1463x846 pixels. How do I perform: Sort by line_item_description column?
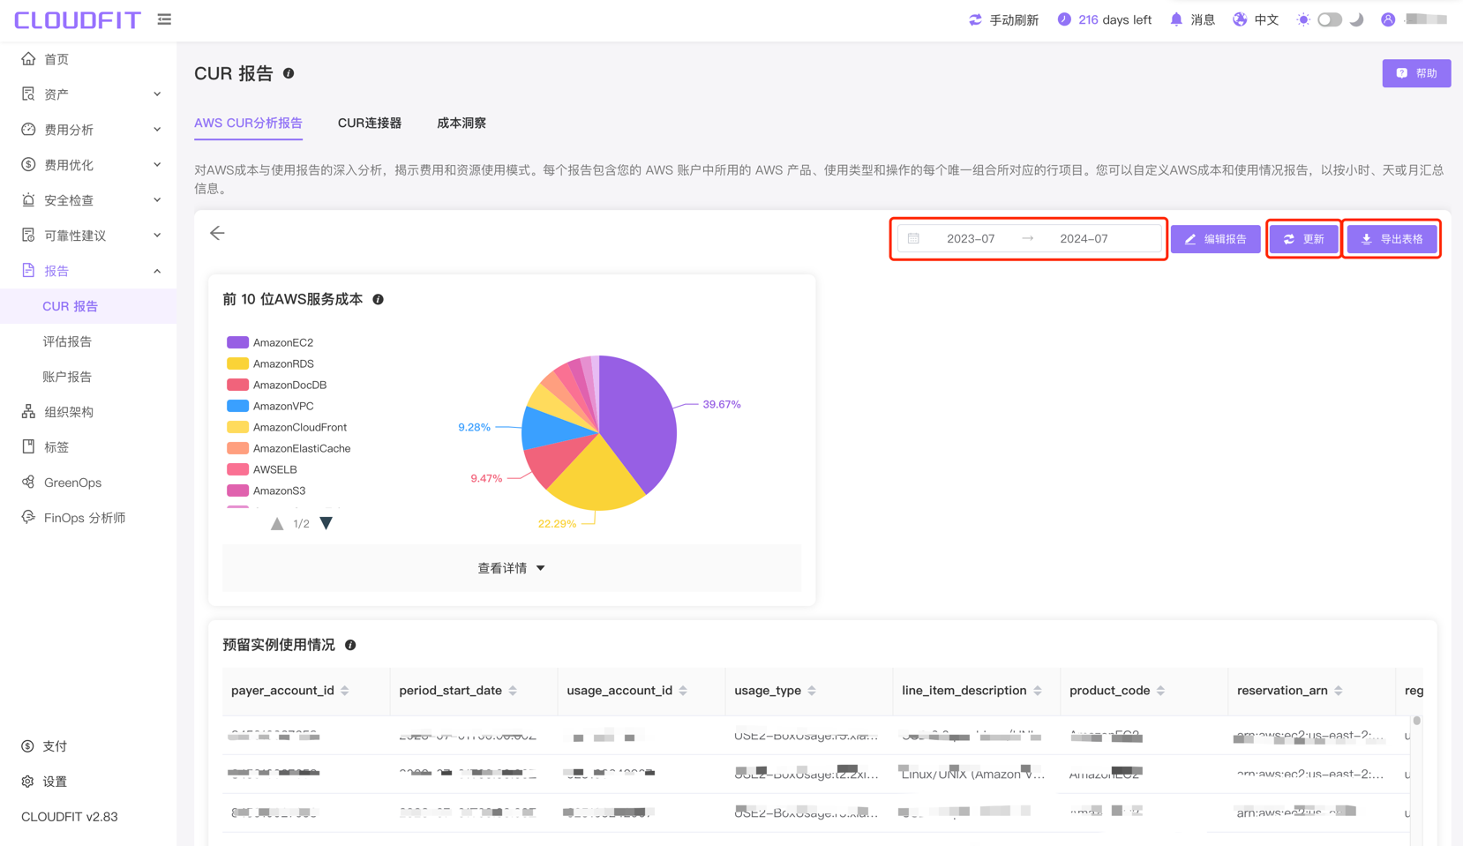(1038, 691)
